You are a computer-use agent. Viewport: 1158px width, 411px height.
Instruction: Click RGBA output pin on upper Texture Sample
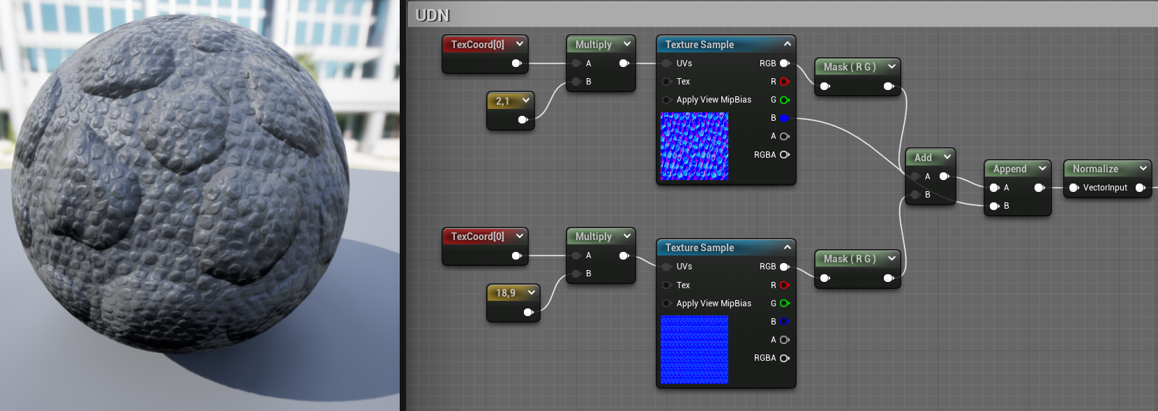[785, 155]
